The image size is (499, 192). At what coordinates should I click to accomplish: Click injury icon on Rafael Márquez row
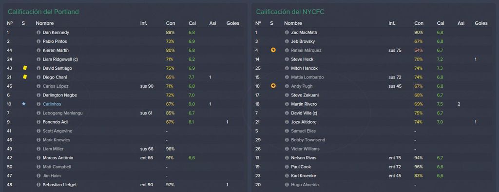pyautogui.click(x=273, y=50)
